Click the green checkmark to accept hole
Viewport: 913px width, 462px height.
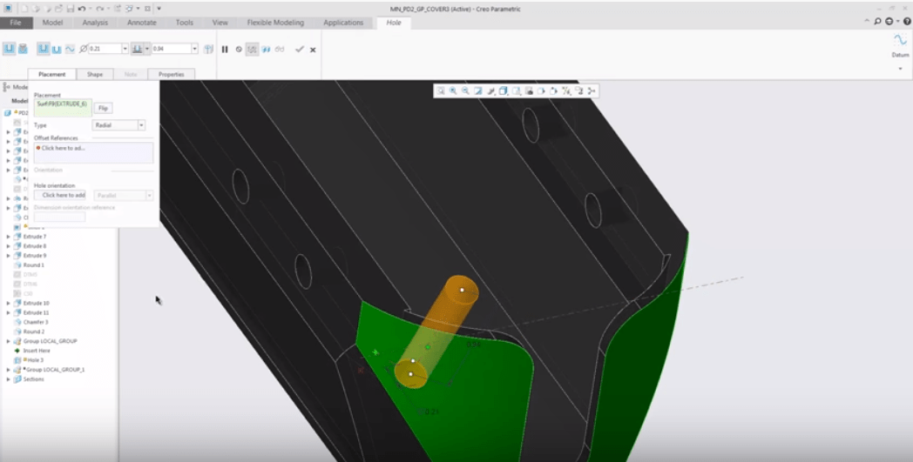[x=300, y=50]
